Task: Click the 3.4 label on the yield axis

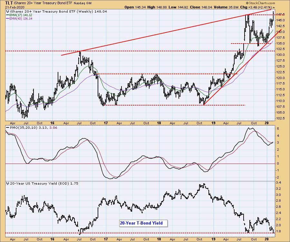Action: click(279, 183)
